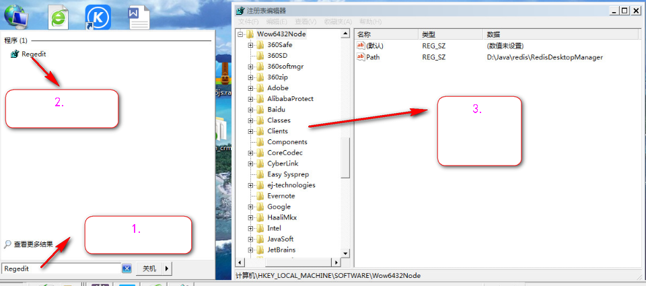The width and height of the screenshot is (646, 286).
Task: Open the 帮助(H) menu
Action: coord(370,22)
